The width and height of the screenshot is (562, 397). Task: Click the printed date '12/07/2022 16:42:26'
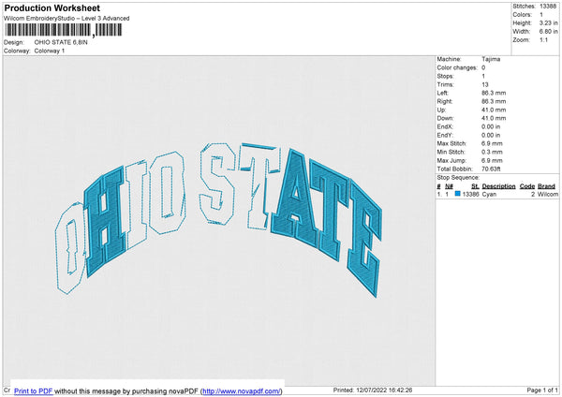[384, 390]
